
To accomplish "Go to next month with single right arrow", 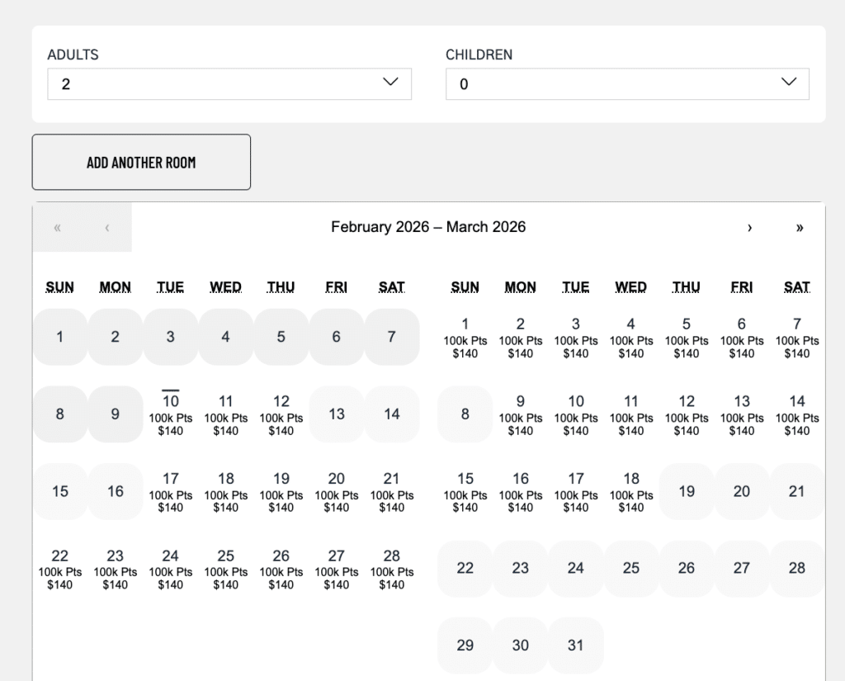I will tap(749, 228).
